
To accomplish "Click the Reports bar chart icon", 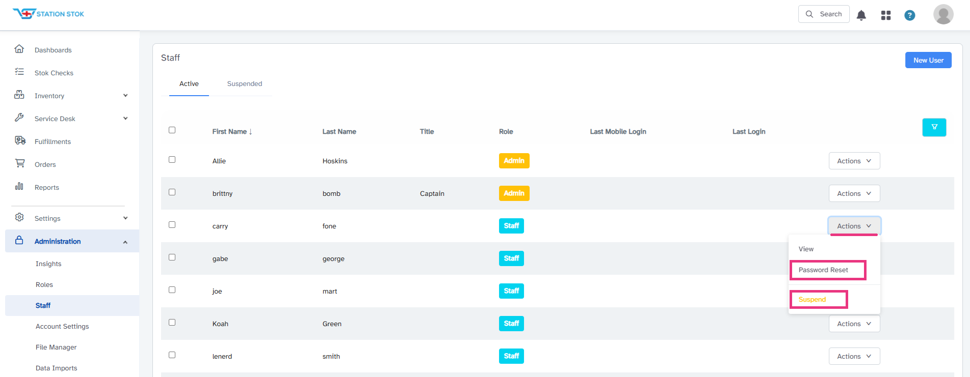I will (19, 186).
